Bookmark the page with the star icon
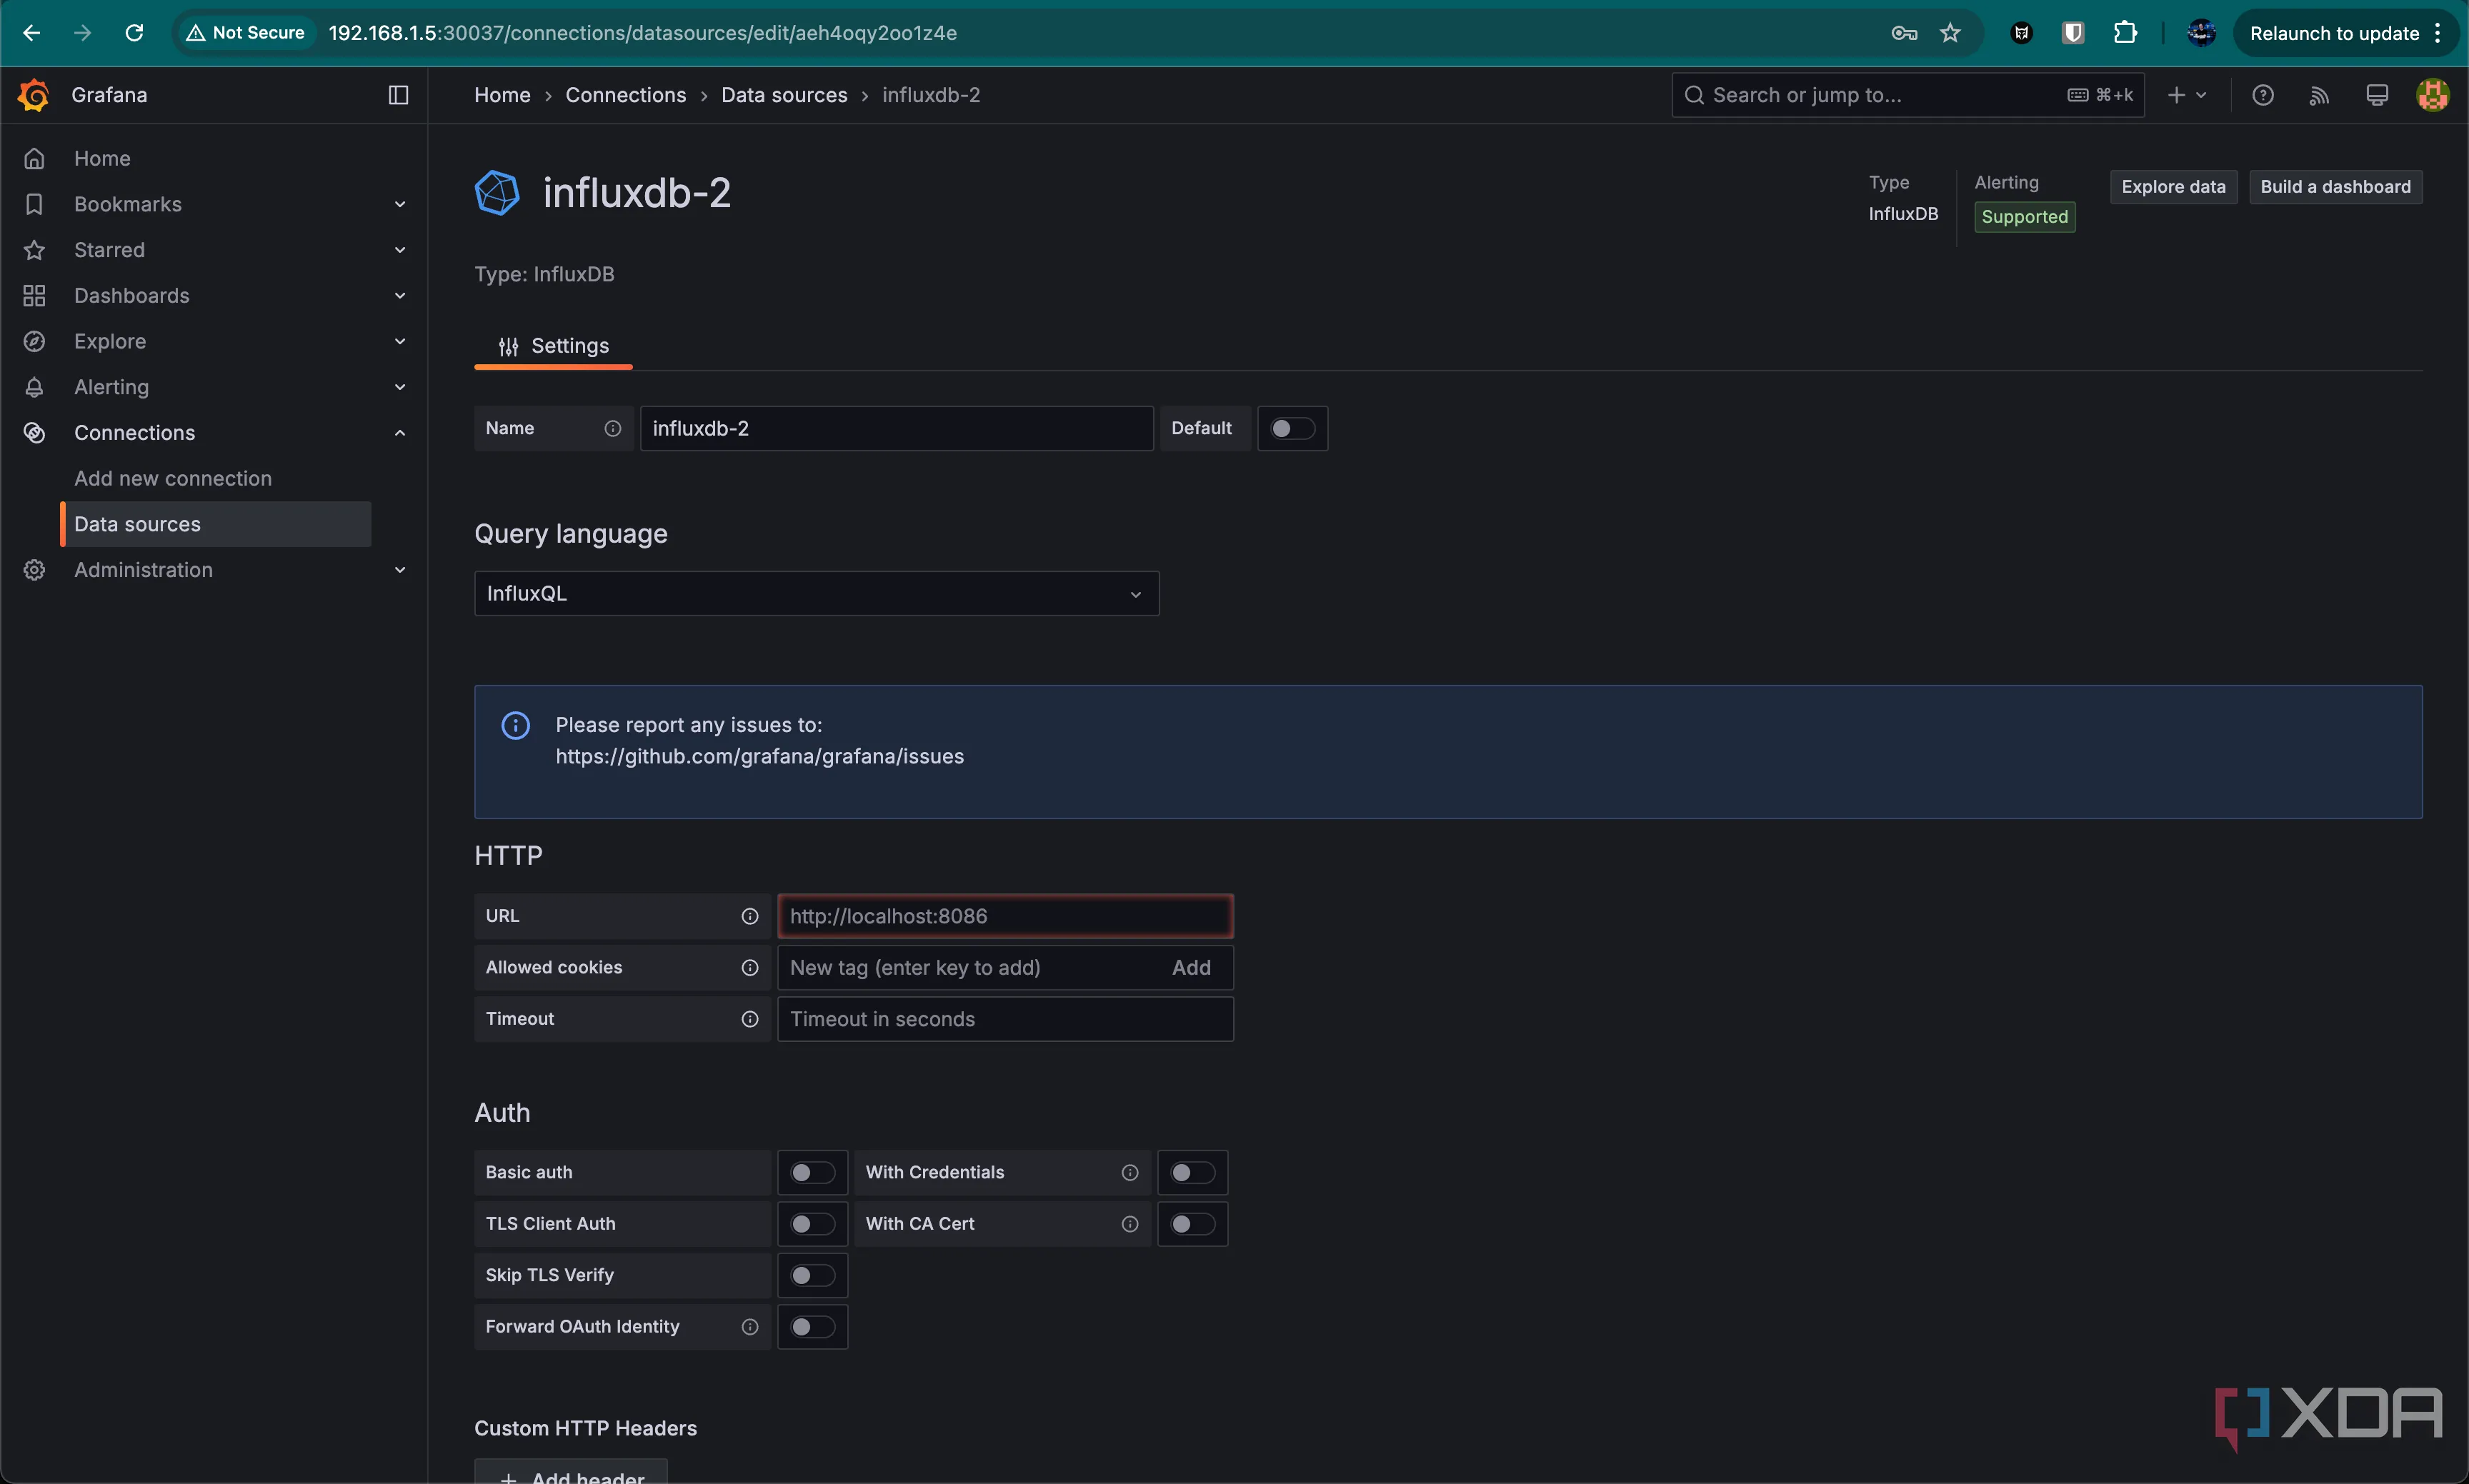Screen dimensions: 2469x1484 pos(1950,33)
